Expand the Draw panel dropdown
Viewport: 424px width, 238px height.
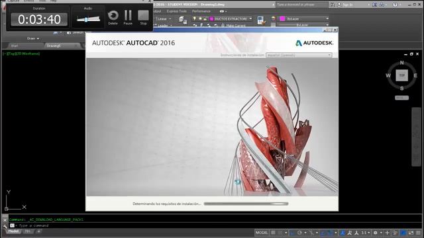point(33,38)
